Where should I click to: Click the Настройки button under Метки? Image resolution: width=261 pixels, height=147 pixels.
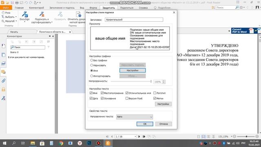[x=163, y=104]
